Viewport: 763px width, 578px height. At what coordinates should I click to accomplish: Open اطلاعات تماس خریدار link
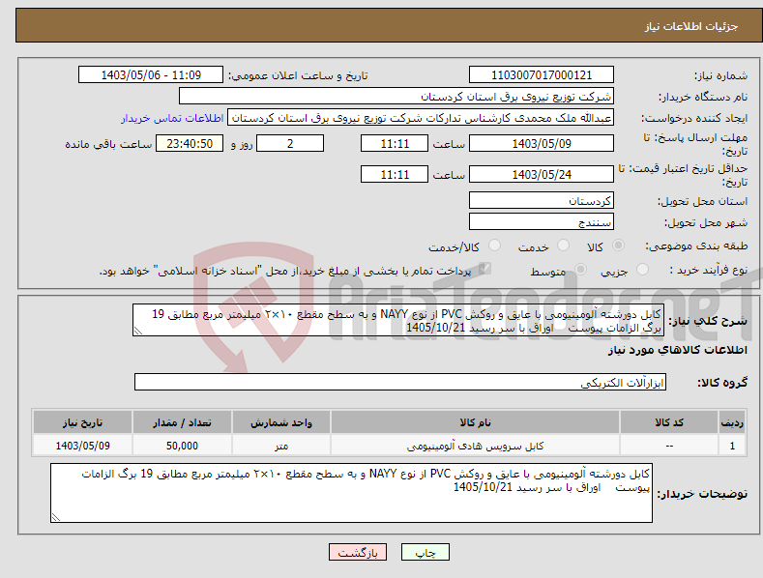(172, 118)
